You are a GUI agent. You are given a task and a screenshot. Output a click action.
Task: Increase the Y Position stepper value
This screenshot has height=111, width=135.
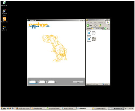click(46, 81)
